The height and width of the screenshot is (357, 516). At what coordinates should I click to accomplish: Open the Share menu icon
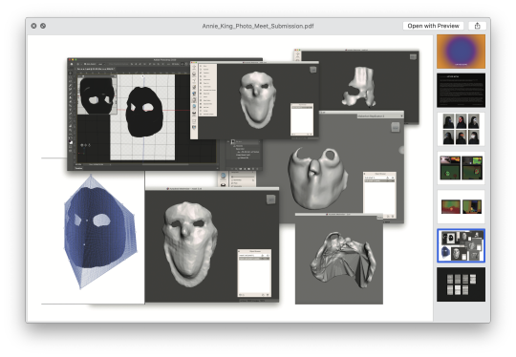[x=477, y=26]
